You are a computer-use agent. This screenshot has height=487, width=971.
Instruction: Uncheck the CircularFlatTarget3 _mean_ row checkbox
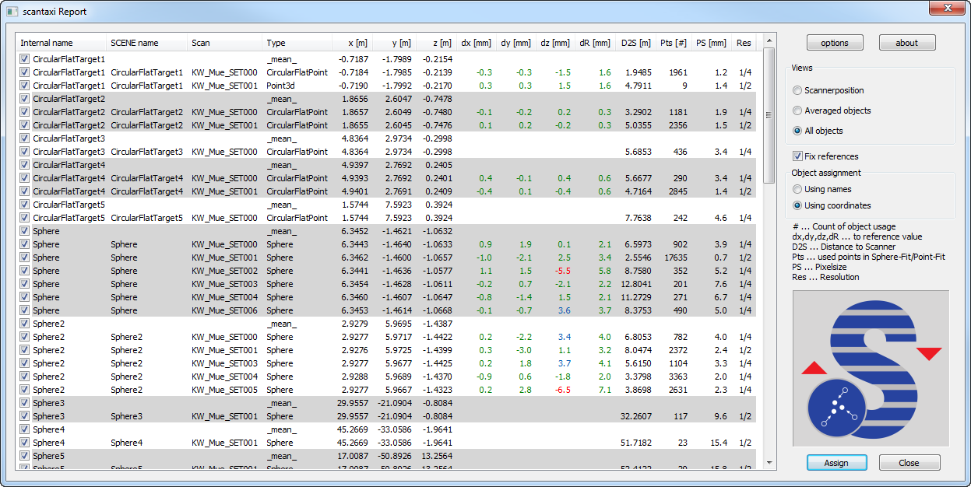point(25,138)
